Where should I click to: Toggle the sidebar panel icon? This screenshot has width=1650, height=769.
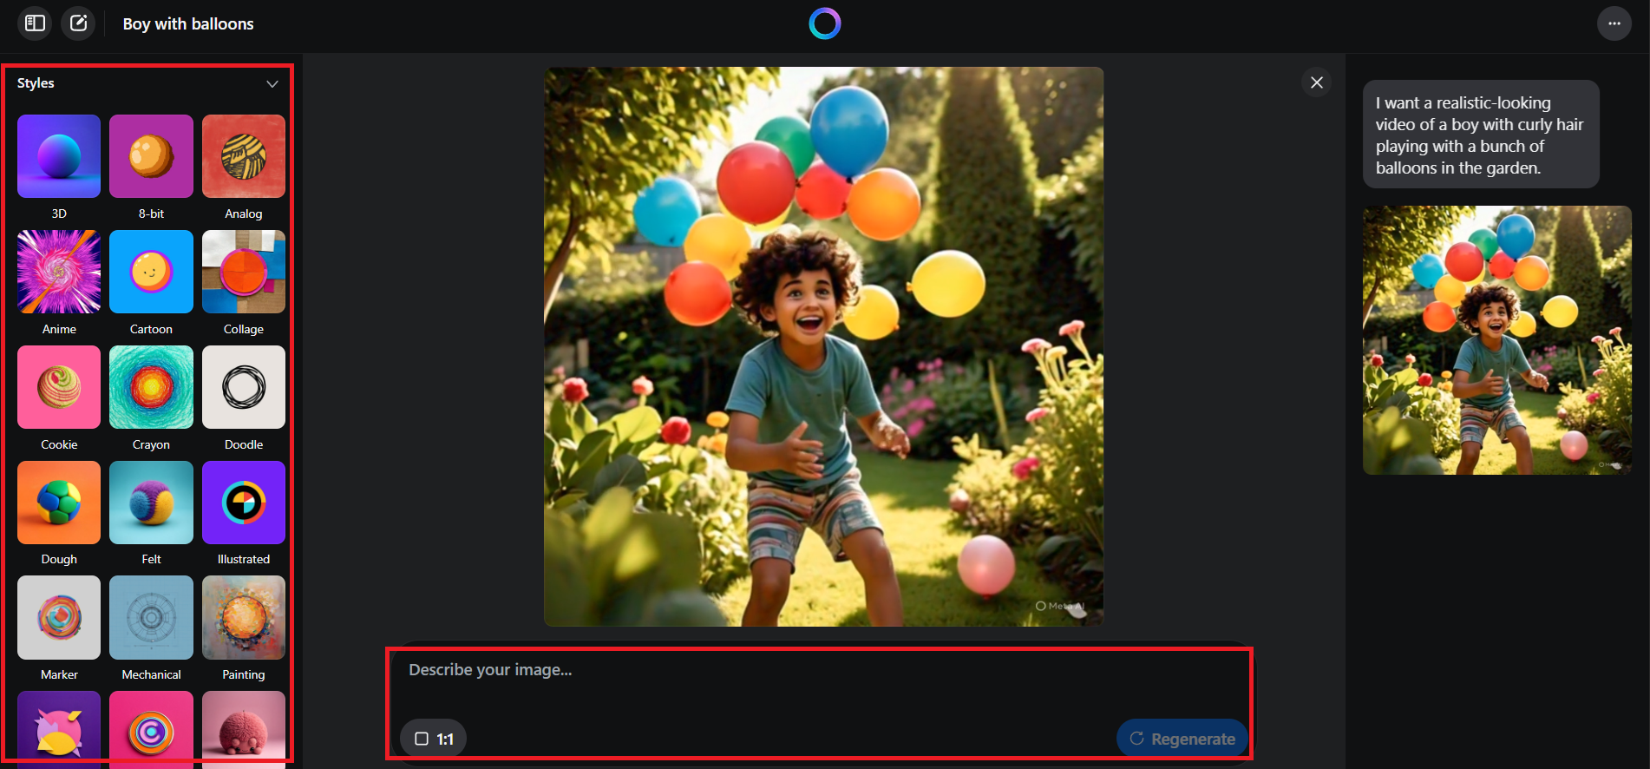[35, 23]
